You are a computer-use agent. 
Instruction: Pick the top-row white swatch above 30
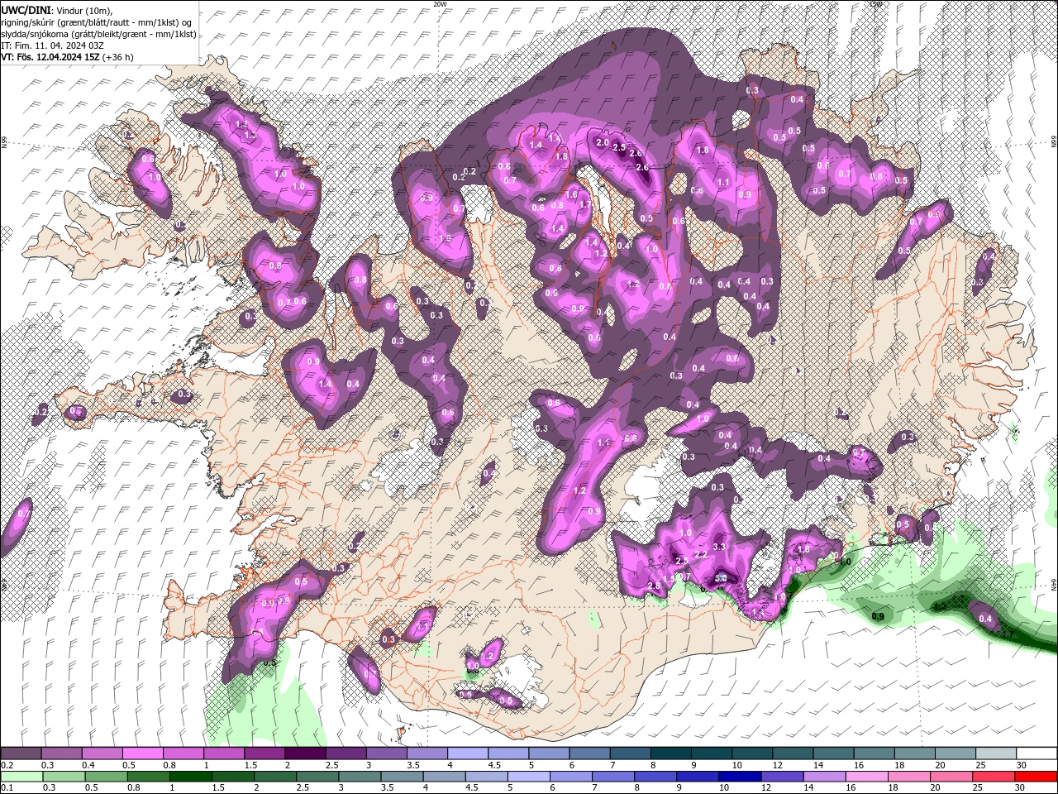(1036, 753)
